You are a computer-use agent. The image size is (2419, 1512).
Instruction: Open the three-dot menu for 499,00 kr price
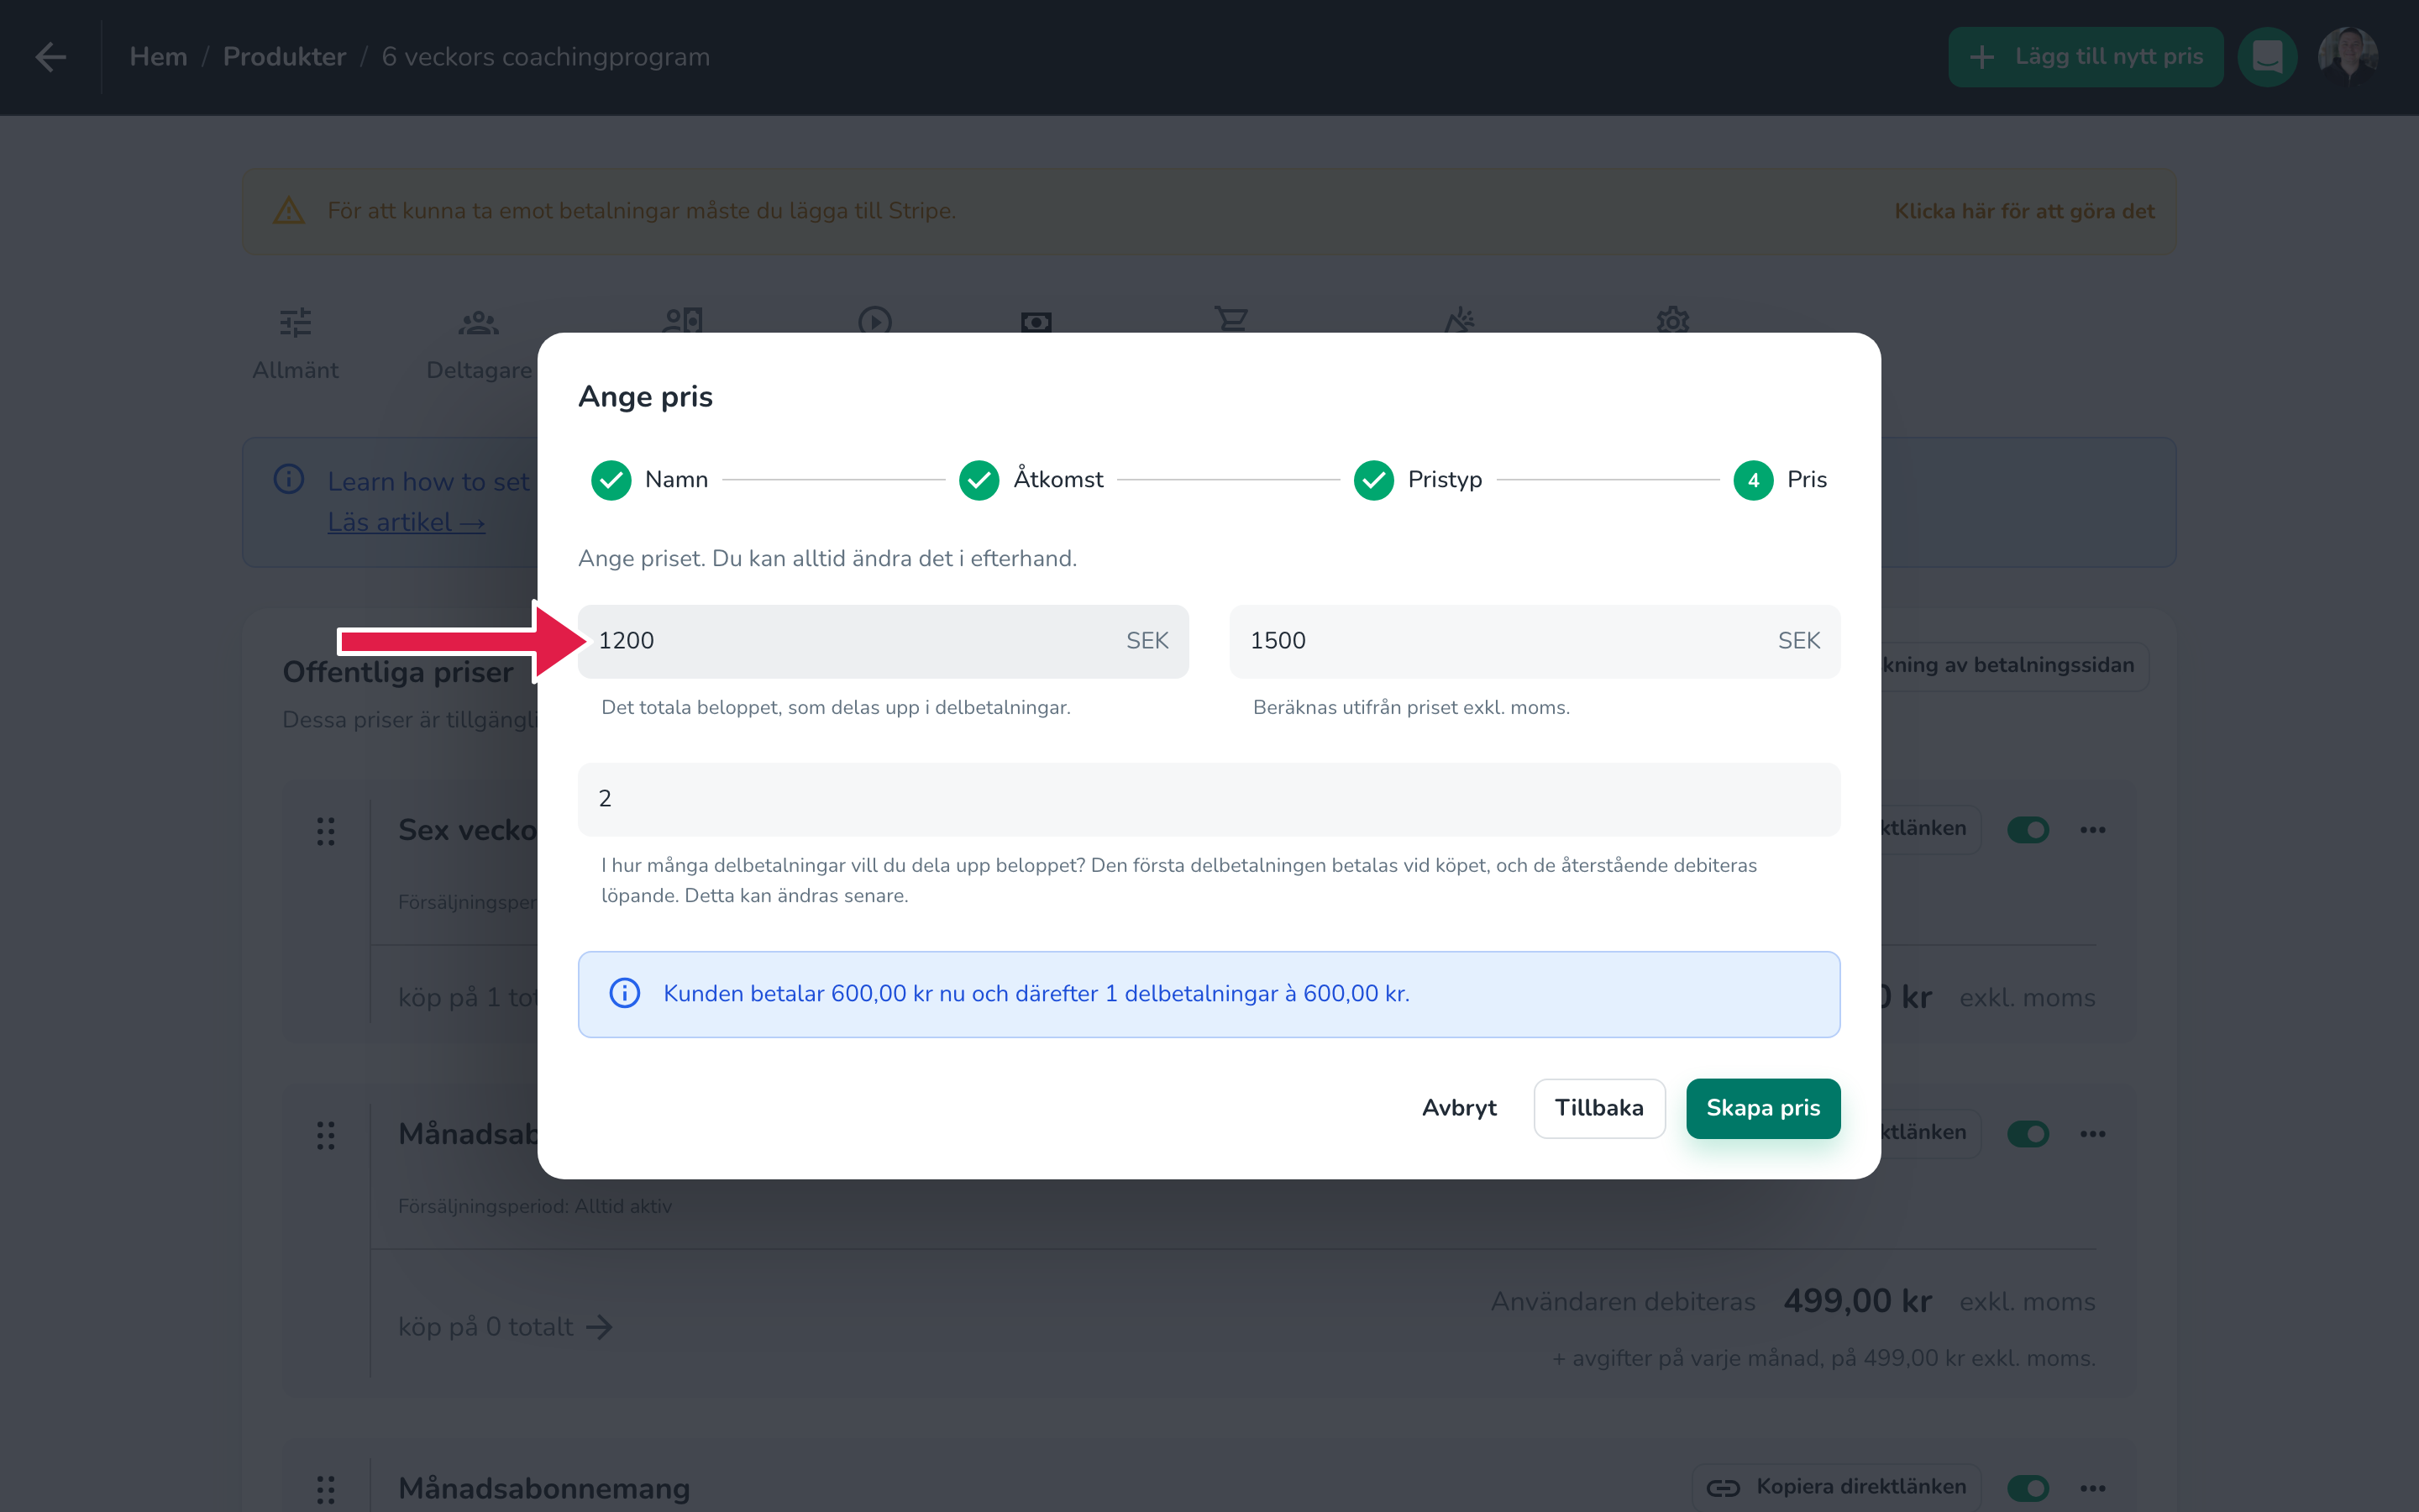tap(2093, 1134)
